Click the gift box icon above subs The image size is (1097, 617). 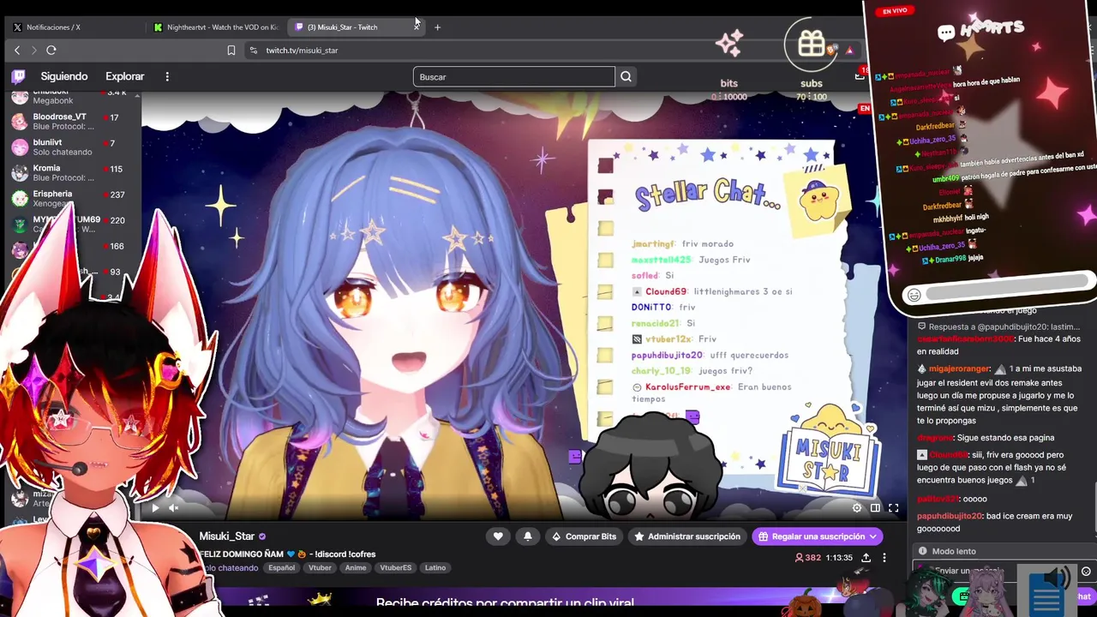[811, 45]
